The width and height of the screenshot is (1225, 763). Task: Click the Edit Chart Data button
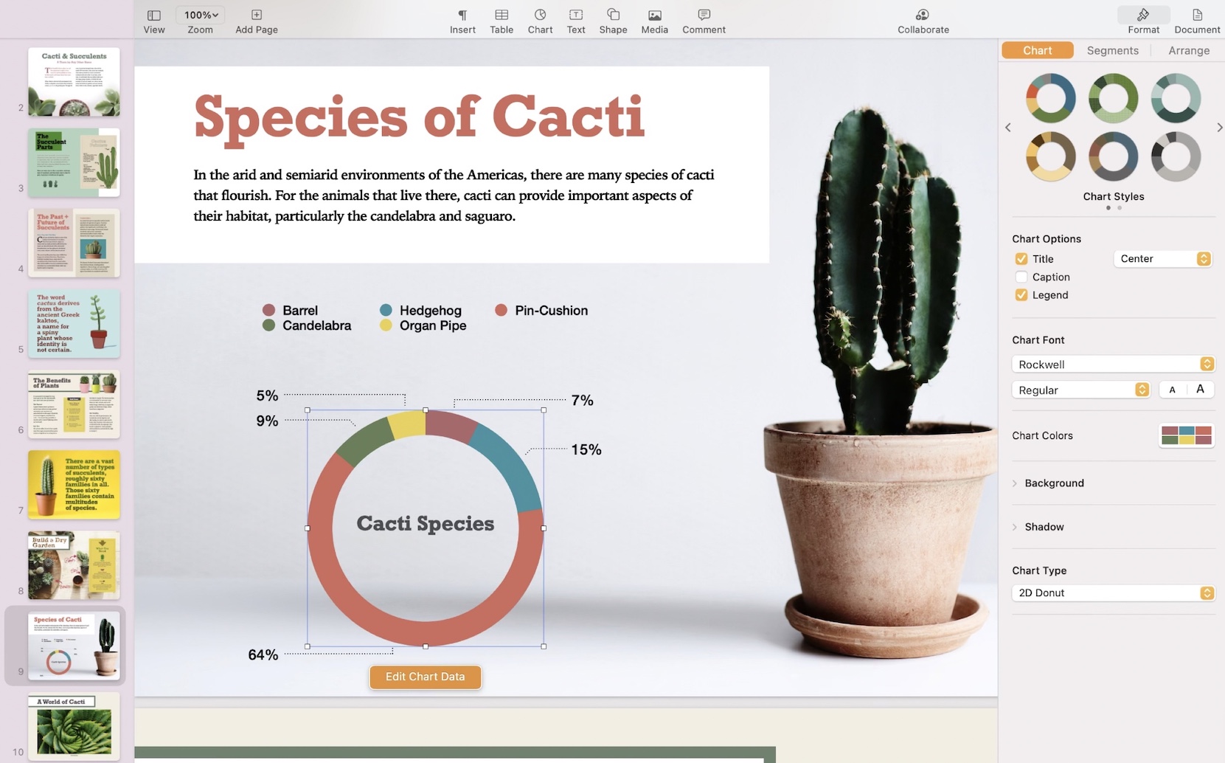pyautogui.click(x=426, y=677)
